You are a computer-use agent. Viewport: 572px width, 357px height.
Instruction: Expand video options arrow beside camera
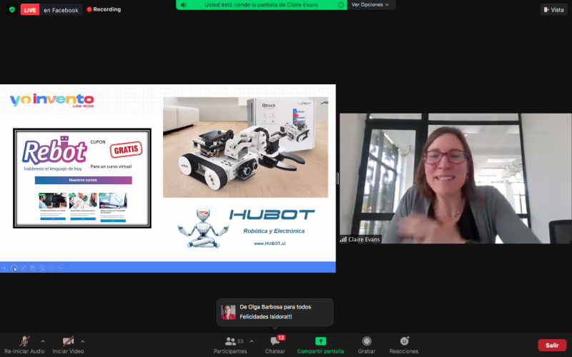point(82,341)
